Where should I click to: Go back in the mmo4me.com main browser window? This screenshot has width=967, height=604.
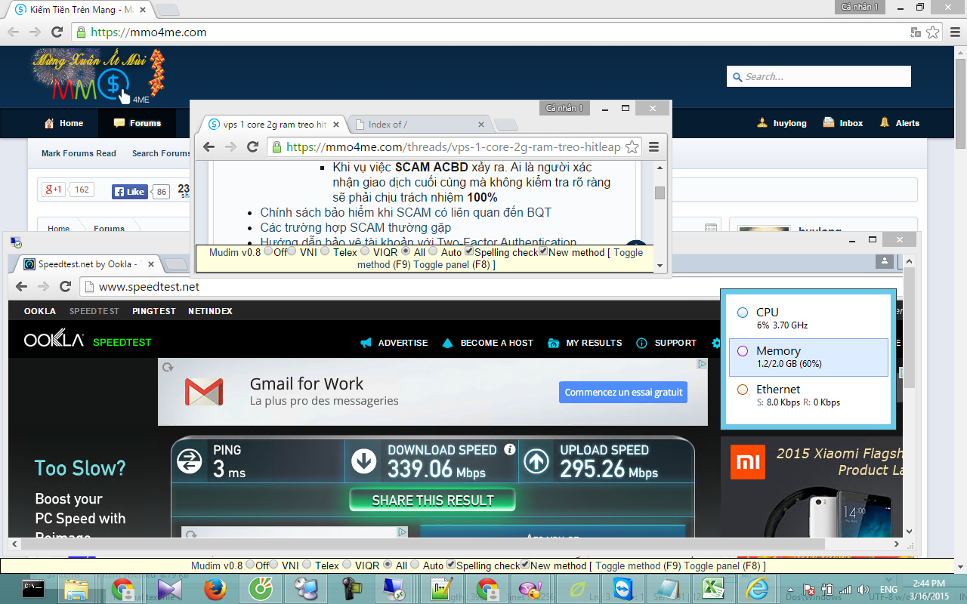point(14,32)
